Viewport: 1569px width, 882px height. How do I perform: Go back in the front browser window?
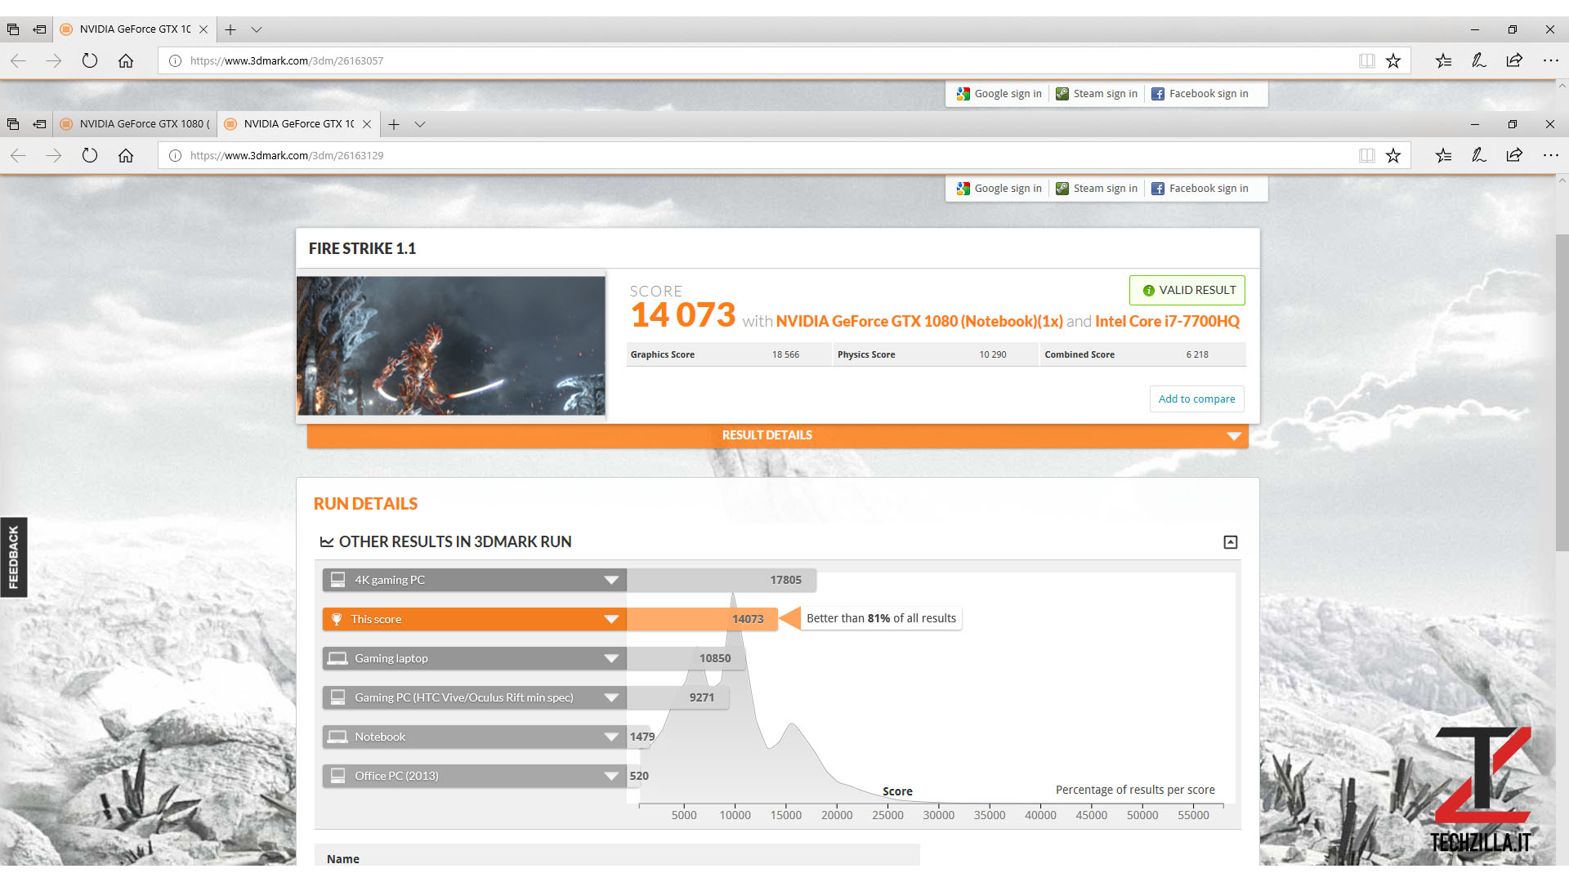pyautogui.click(x=18, y=155)
